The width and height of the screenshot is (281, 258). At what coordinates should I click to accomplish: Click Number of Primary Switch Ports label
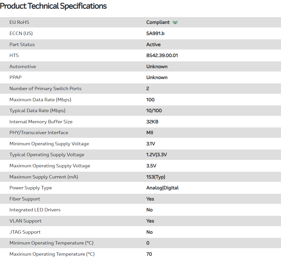(45, 89)
